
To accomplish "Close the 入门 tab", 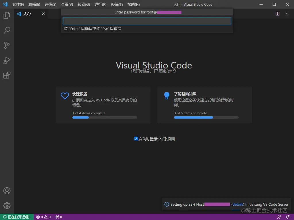I will [x=43, y=14].
